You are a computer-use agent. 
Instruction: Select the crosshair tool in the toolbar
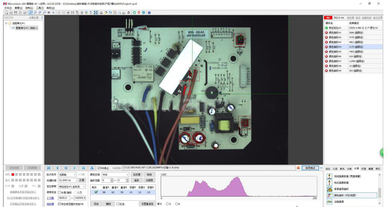pos(53,13)
